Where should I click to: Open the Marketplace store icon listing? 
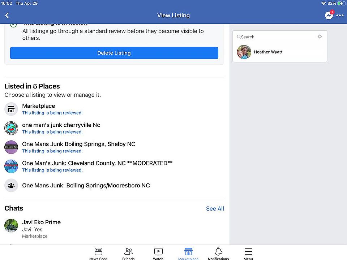11,109
